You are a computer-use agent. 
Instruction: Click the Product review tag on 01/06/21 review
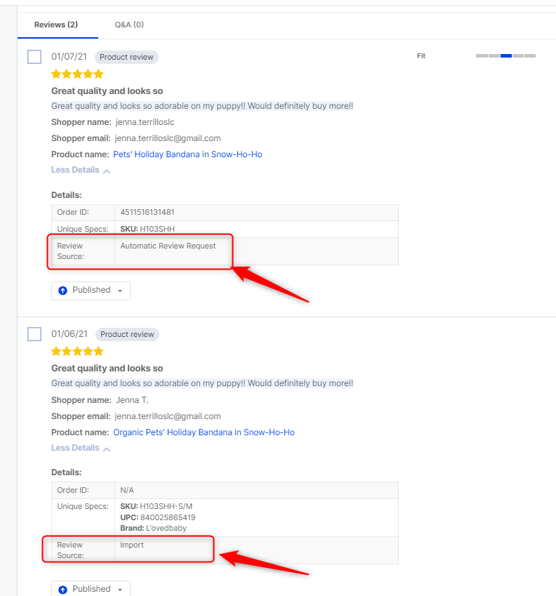coord(127,334)
